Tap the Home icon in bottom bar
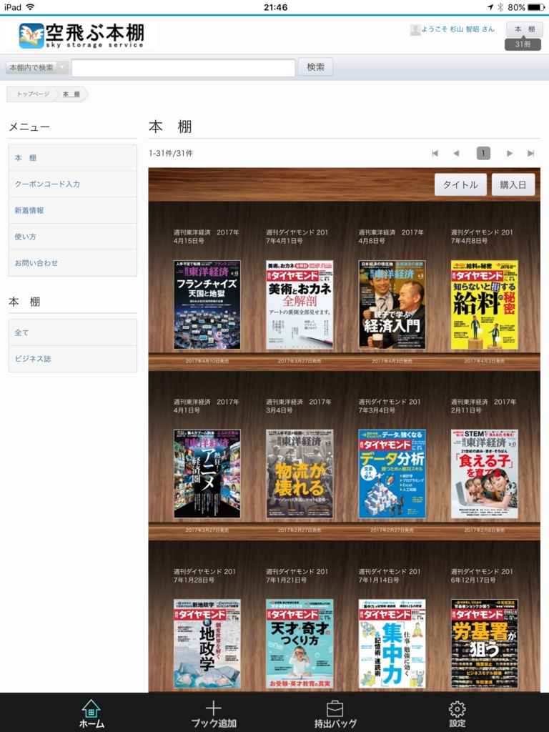This screenshot has height=732, width=549. tap(91, 709)
